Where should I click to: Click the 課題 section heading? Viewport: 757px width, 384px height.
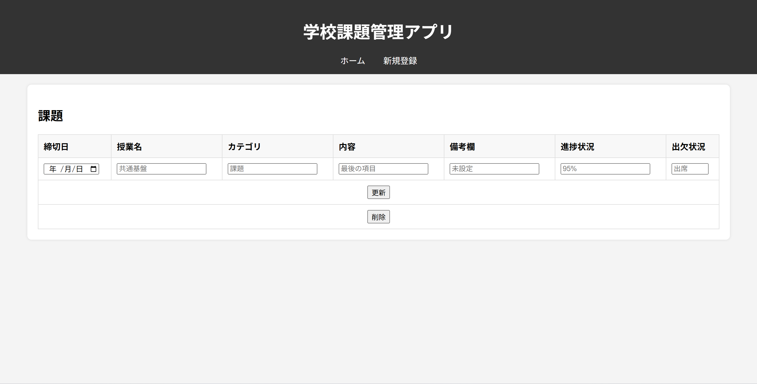click(x=50, y=115)
